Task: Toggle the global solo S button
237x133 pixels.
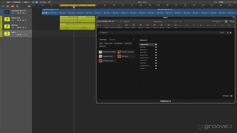Action: click(17, 6)
